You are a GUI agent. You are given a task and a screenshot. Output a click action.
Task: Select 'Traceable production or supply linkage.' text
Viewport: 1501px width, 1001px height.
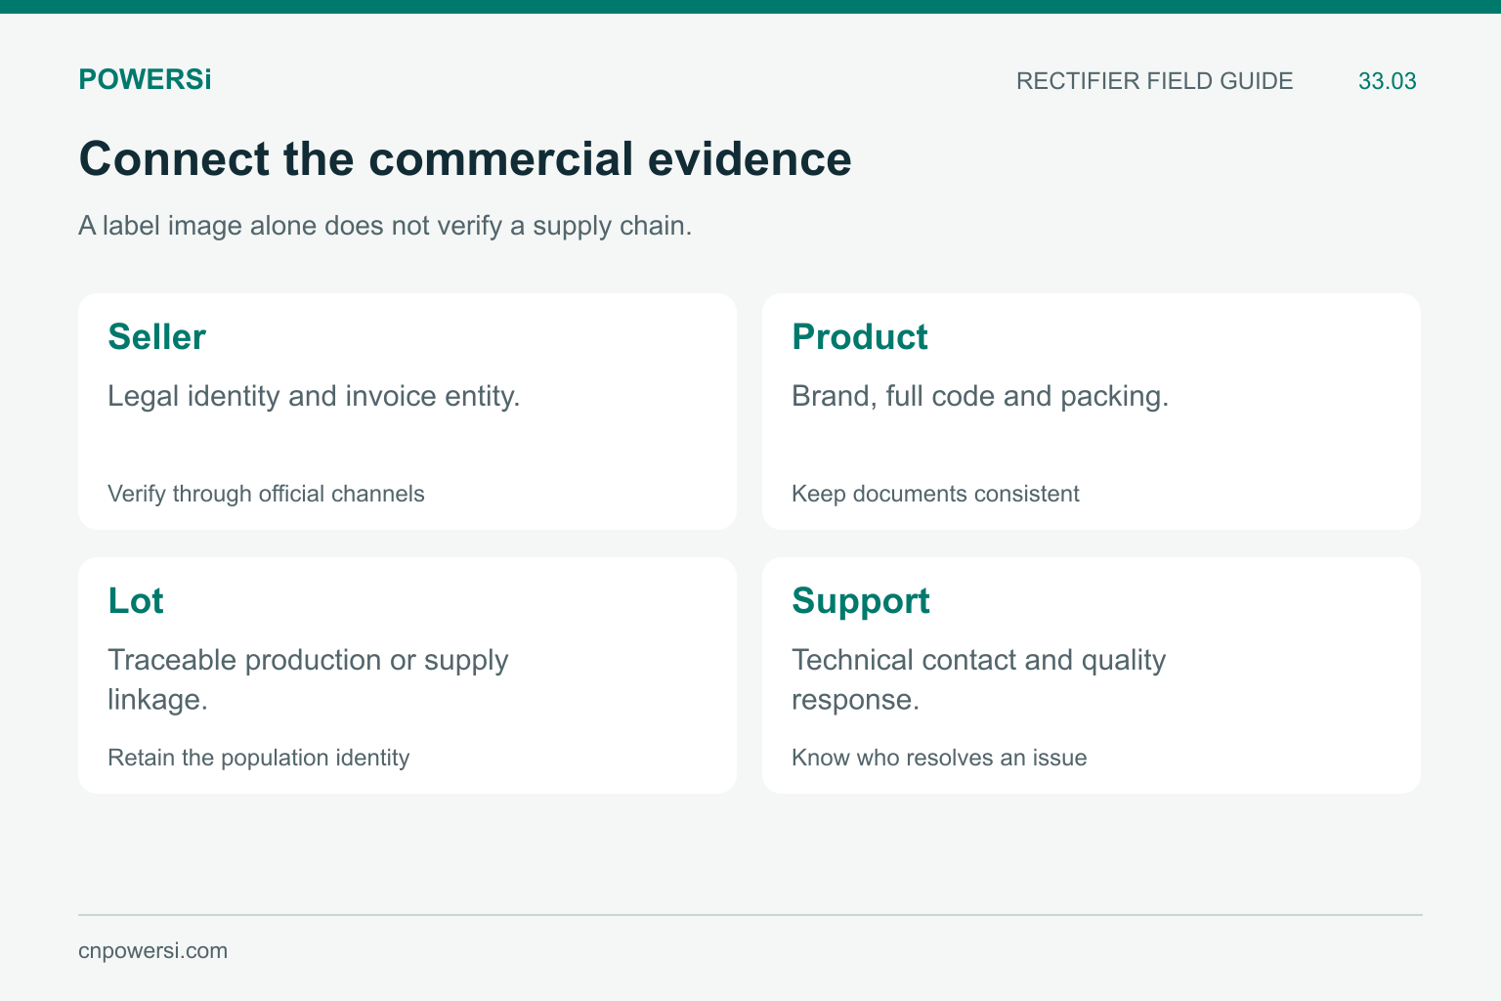point(308,679)
